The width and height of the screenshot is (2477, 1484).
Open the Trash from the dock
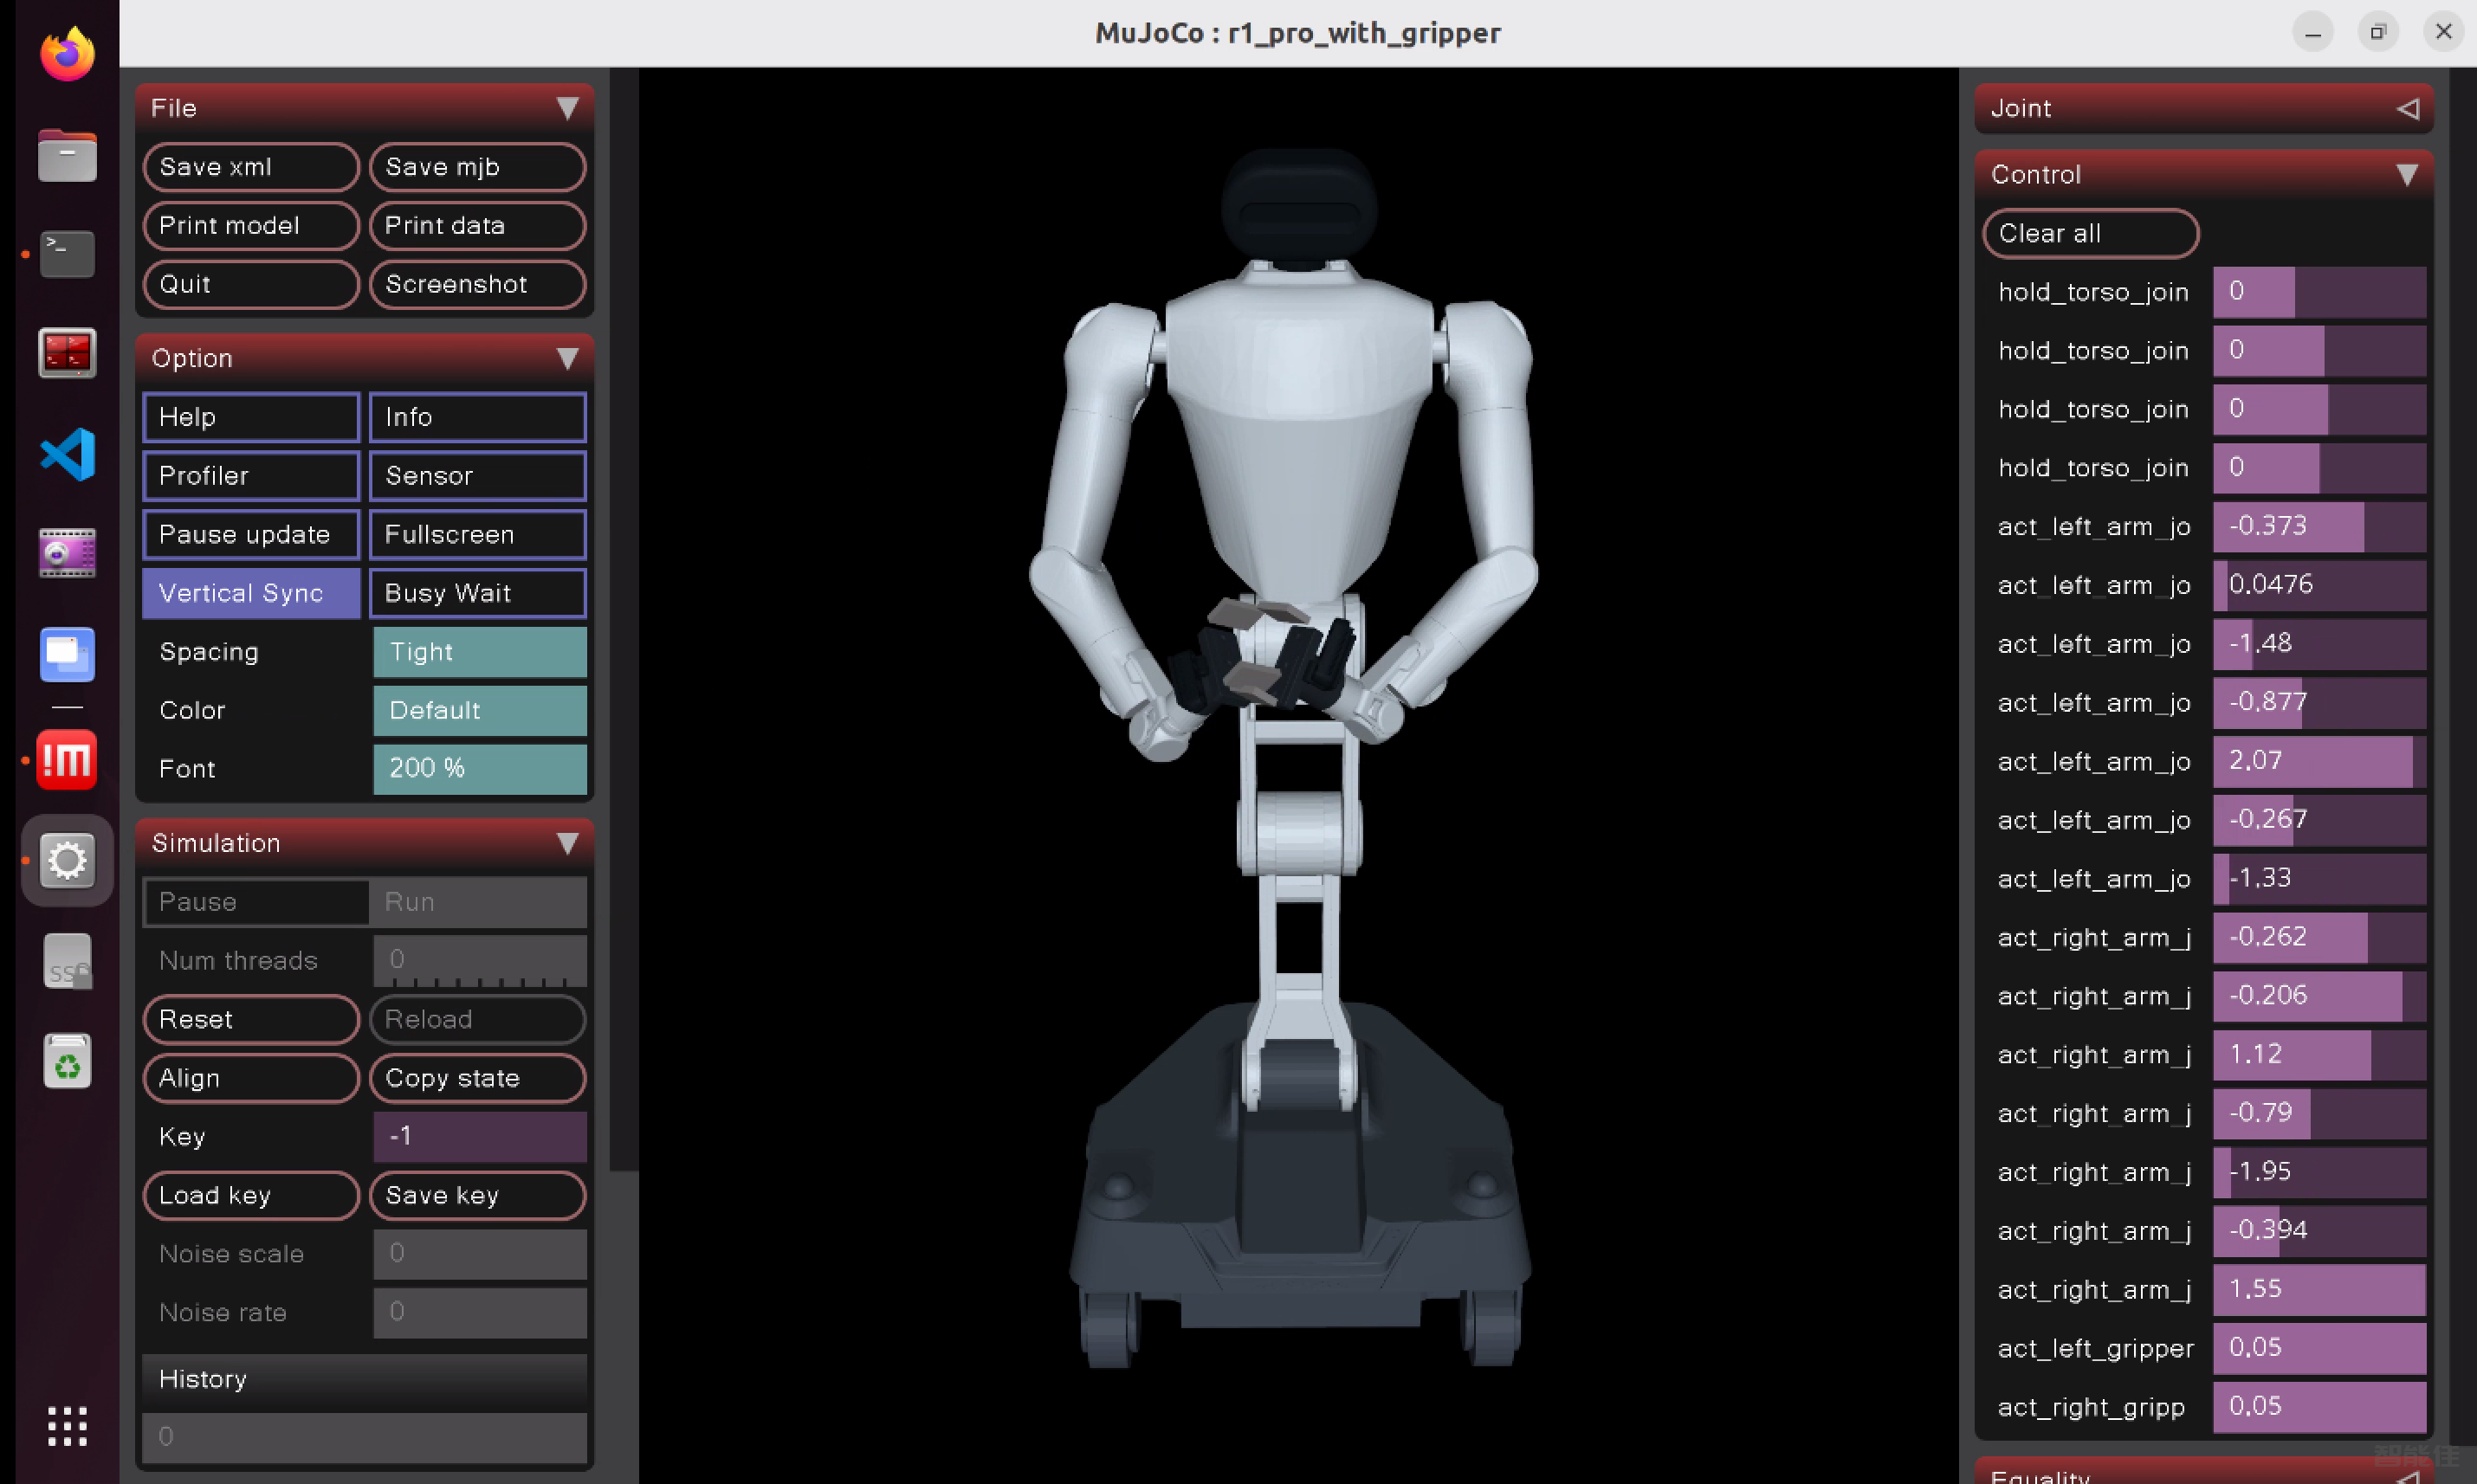(67, 1061)
